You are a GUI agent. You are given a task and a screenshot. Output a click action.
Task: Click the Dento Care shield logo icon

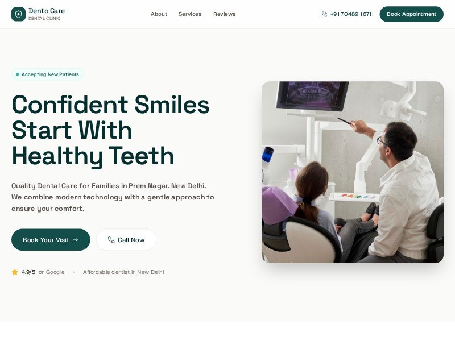click(18, 14)
